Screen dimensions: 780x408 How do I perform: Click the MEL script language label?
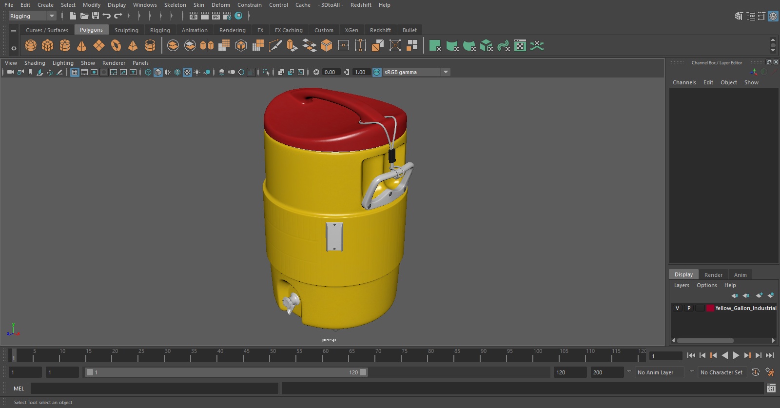pos(19,389)
